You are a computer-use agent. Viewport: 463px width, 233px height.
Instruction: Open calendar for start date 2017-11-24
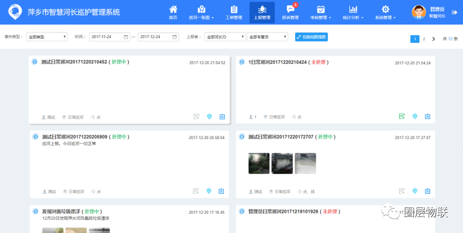[126, 37]
